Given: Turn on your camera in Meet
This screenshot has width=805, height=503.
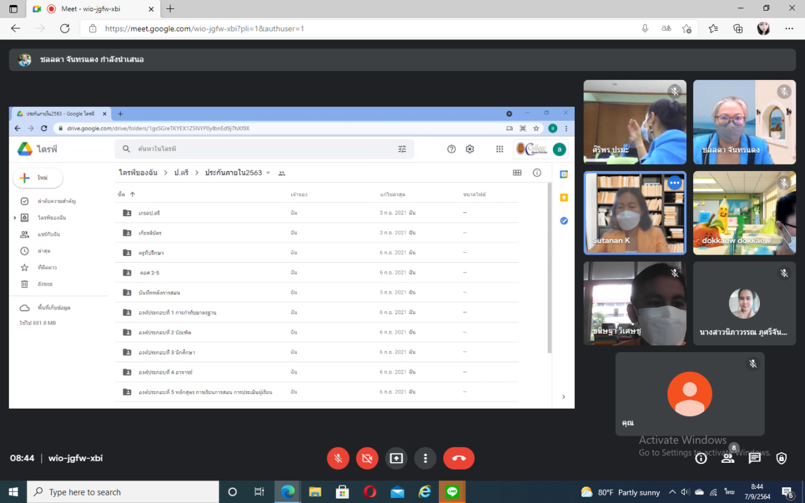Looking at the screenshot, I should coord(367,458).
